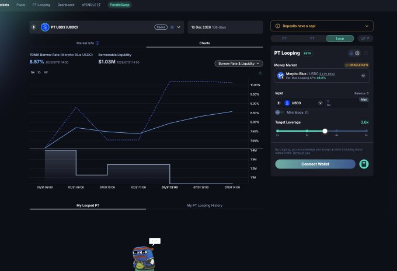The image size is (397, 271).
Task: Toggle the Mint Mode switch
Action: [279, 112]
